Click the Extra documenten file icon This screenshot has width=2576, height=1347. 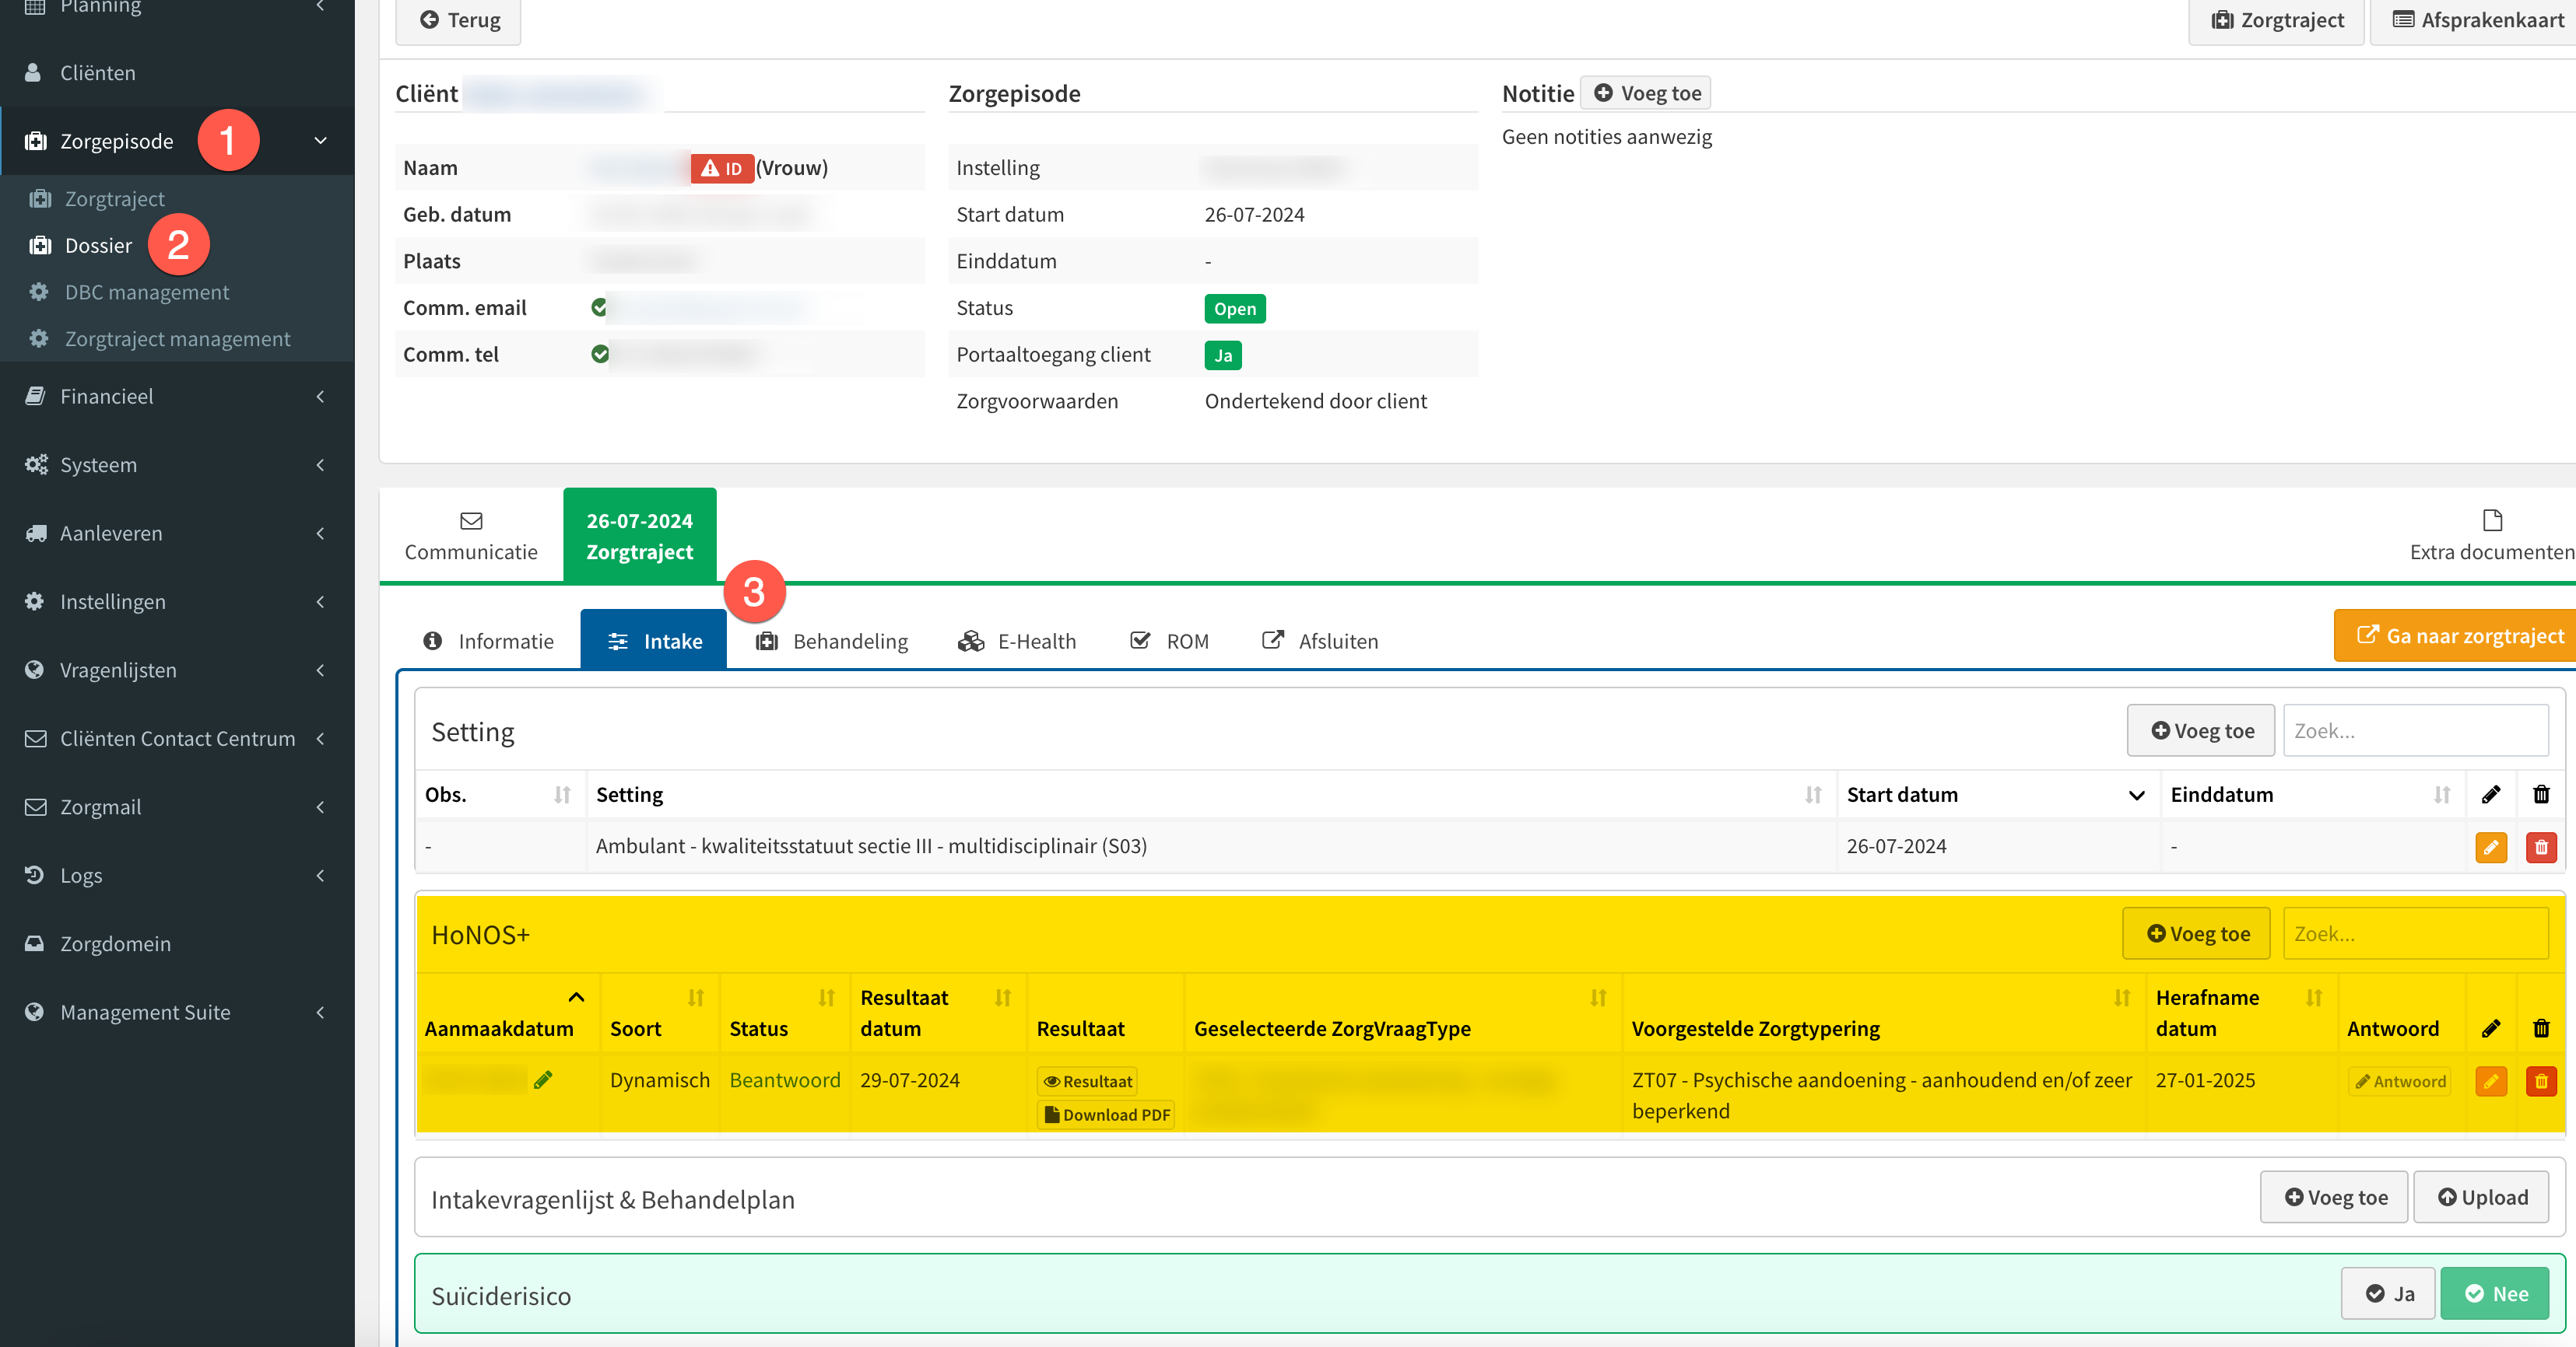coord(2492,520)
